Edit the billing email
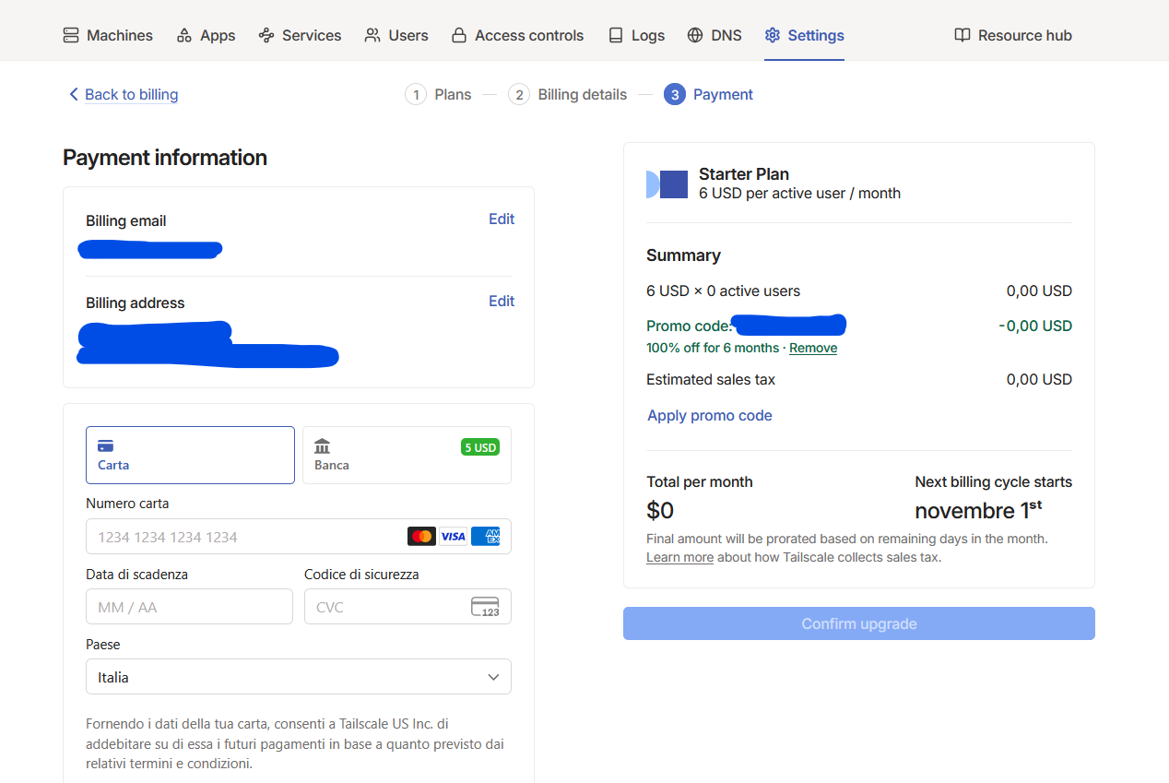 [502, 219]
